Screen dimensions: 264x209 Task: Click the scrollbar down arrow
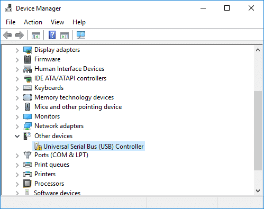(258, 191)
